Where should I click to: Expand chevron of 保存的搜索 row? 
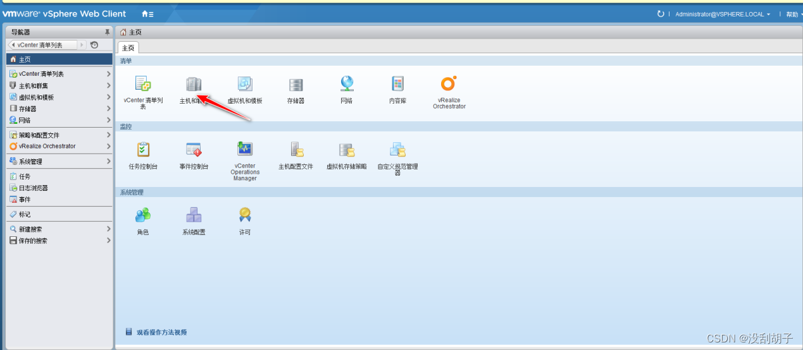108,241
